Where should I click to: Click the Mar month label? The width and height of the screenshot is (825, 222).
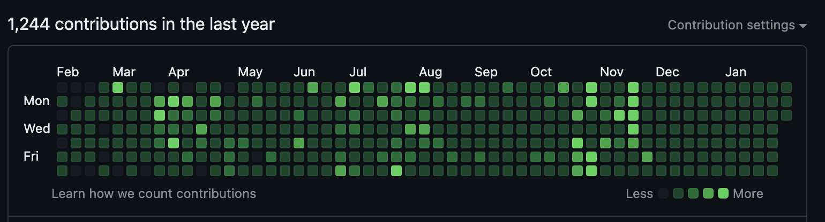point(124,72)
